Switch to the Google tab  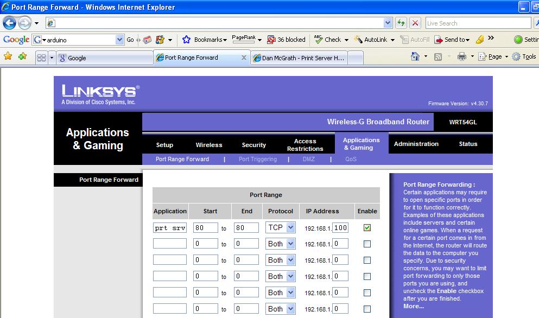(105, 58)
